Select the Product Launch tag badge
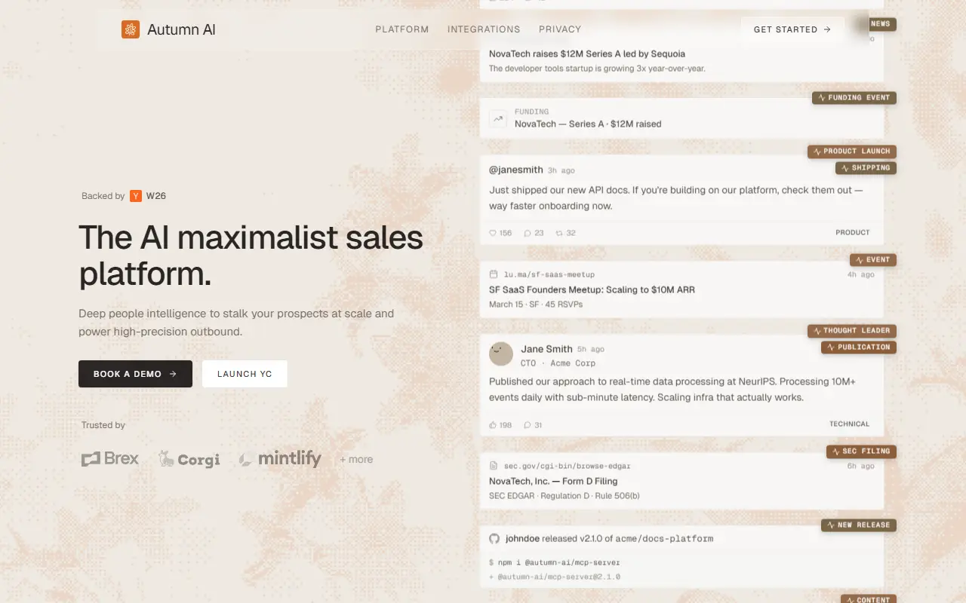Screen dimensions: 966x603 (x=852, y=152)
